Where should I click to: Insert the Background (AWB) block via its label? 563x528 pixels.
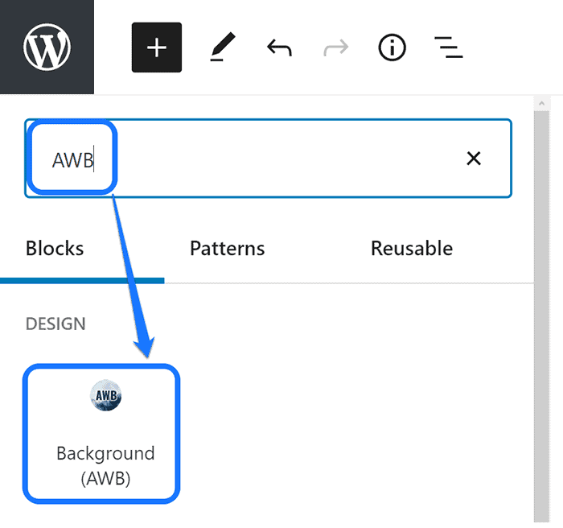pos(105,465)
